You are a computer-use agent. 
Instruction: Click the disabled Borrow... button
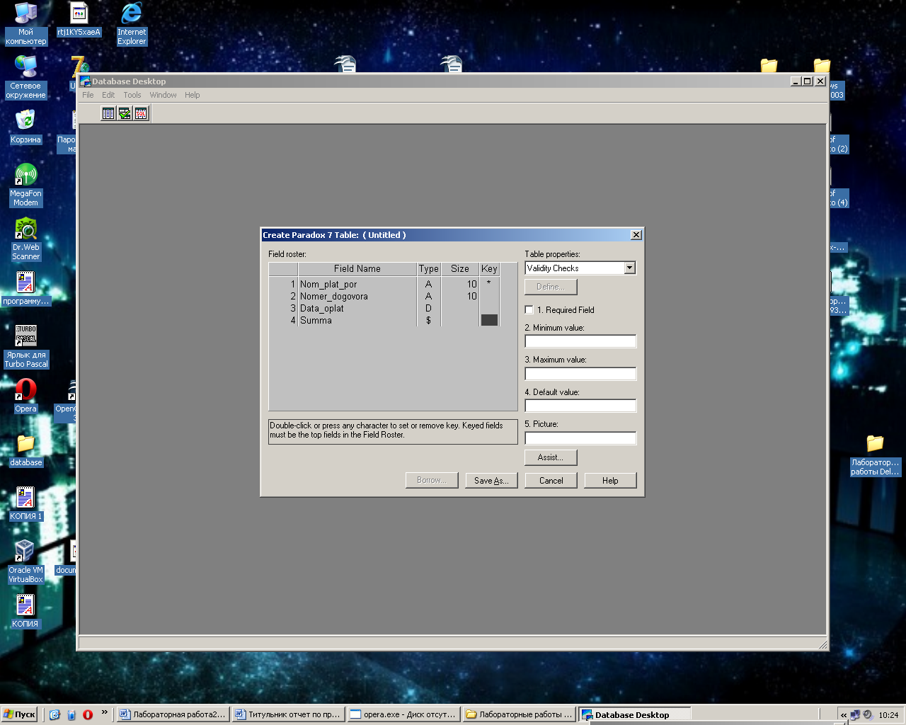tap(432, 480)
